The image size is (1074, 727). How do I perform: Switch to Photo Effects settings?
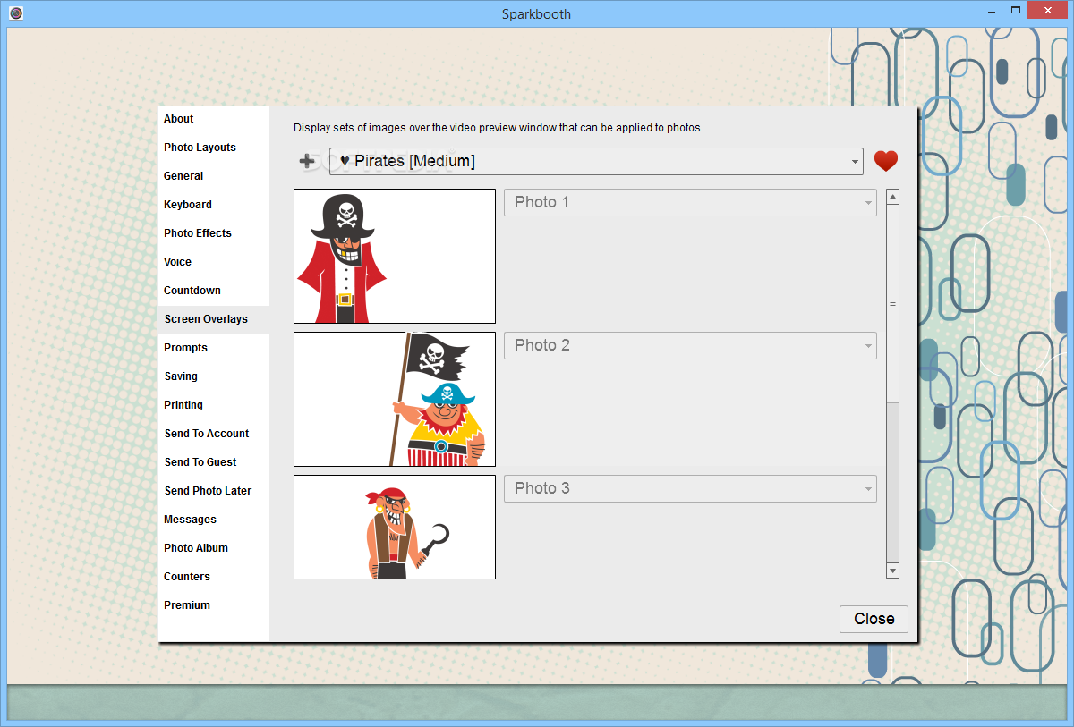click(x=213, y=233)
